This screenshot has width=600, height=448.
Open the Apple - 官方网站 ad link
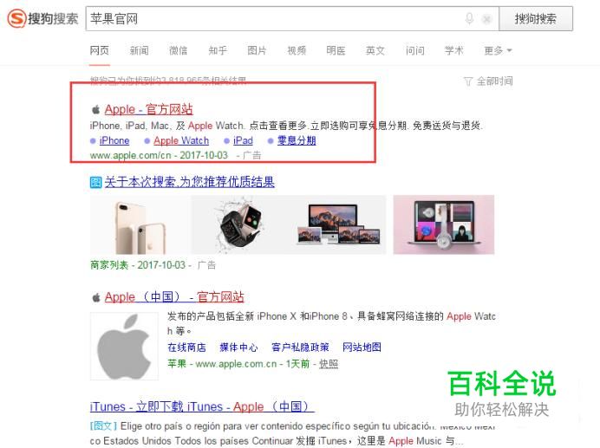[x=148, y=109]
